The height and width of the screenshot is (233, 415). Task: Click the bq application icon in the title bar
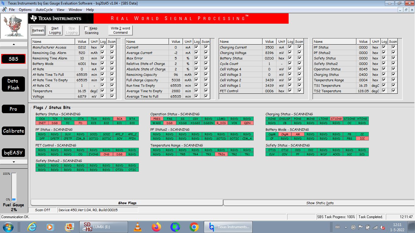[3, 3]
